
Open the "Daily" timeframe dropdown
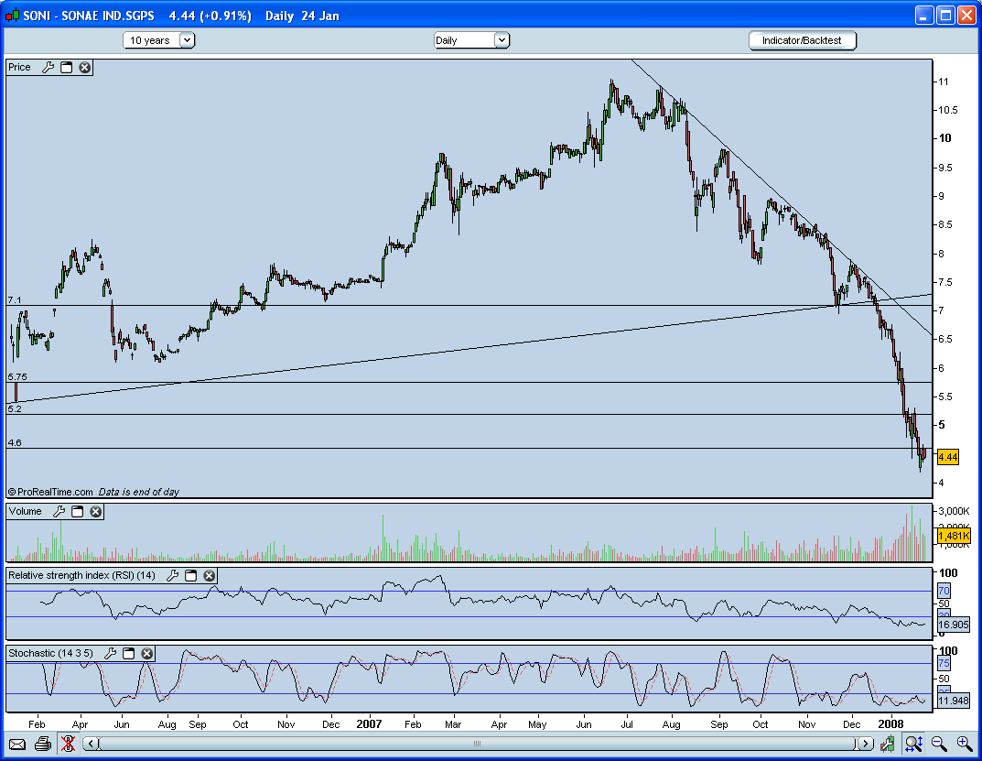(471, 40)
